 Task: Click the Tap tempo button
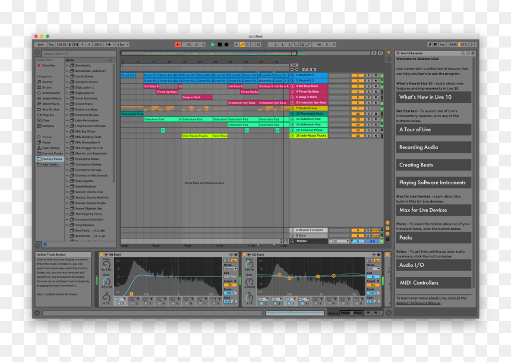[51, 45]
